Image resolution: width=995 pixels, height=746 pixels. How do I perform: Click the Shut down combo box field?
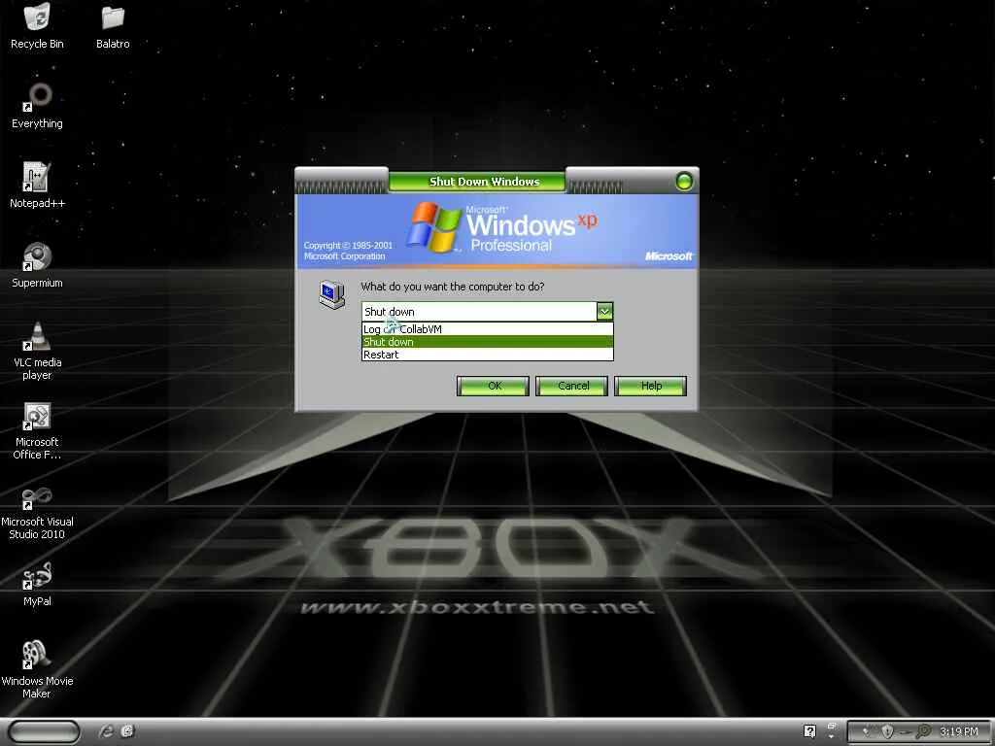pos(479,312)
